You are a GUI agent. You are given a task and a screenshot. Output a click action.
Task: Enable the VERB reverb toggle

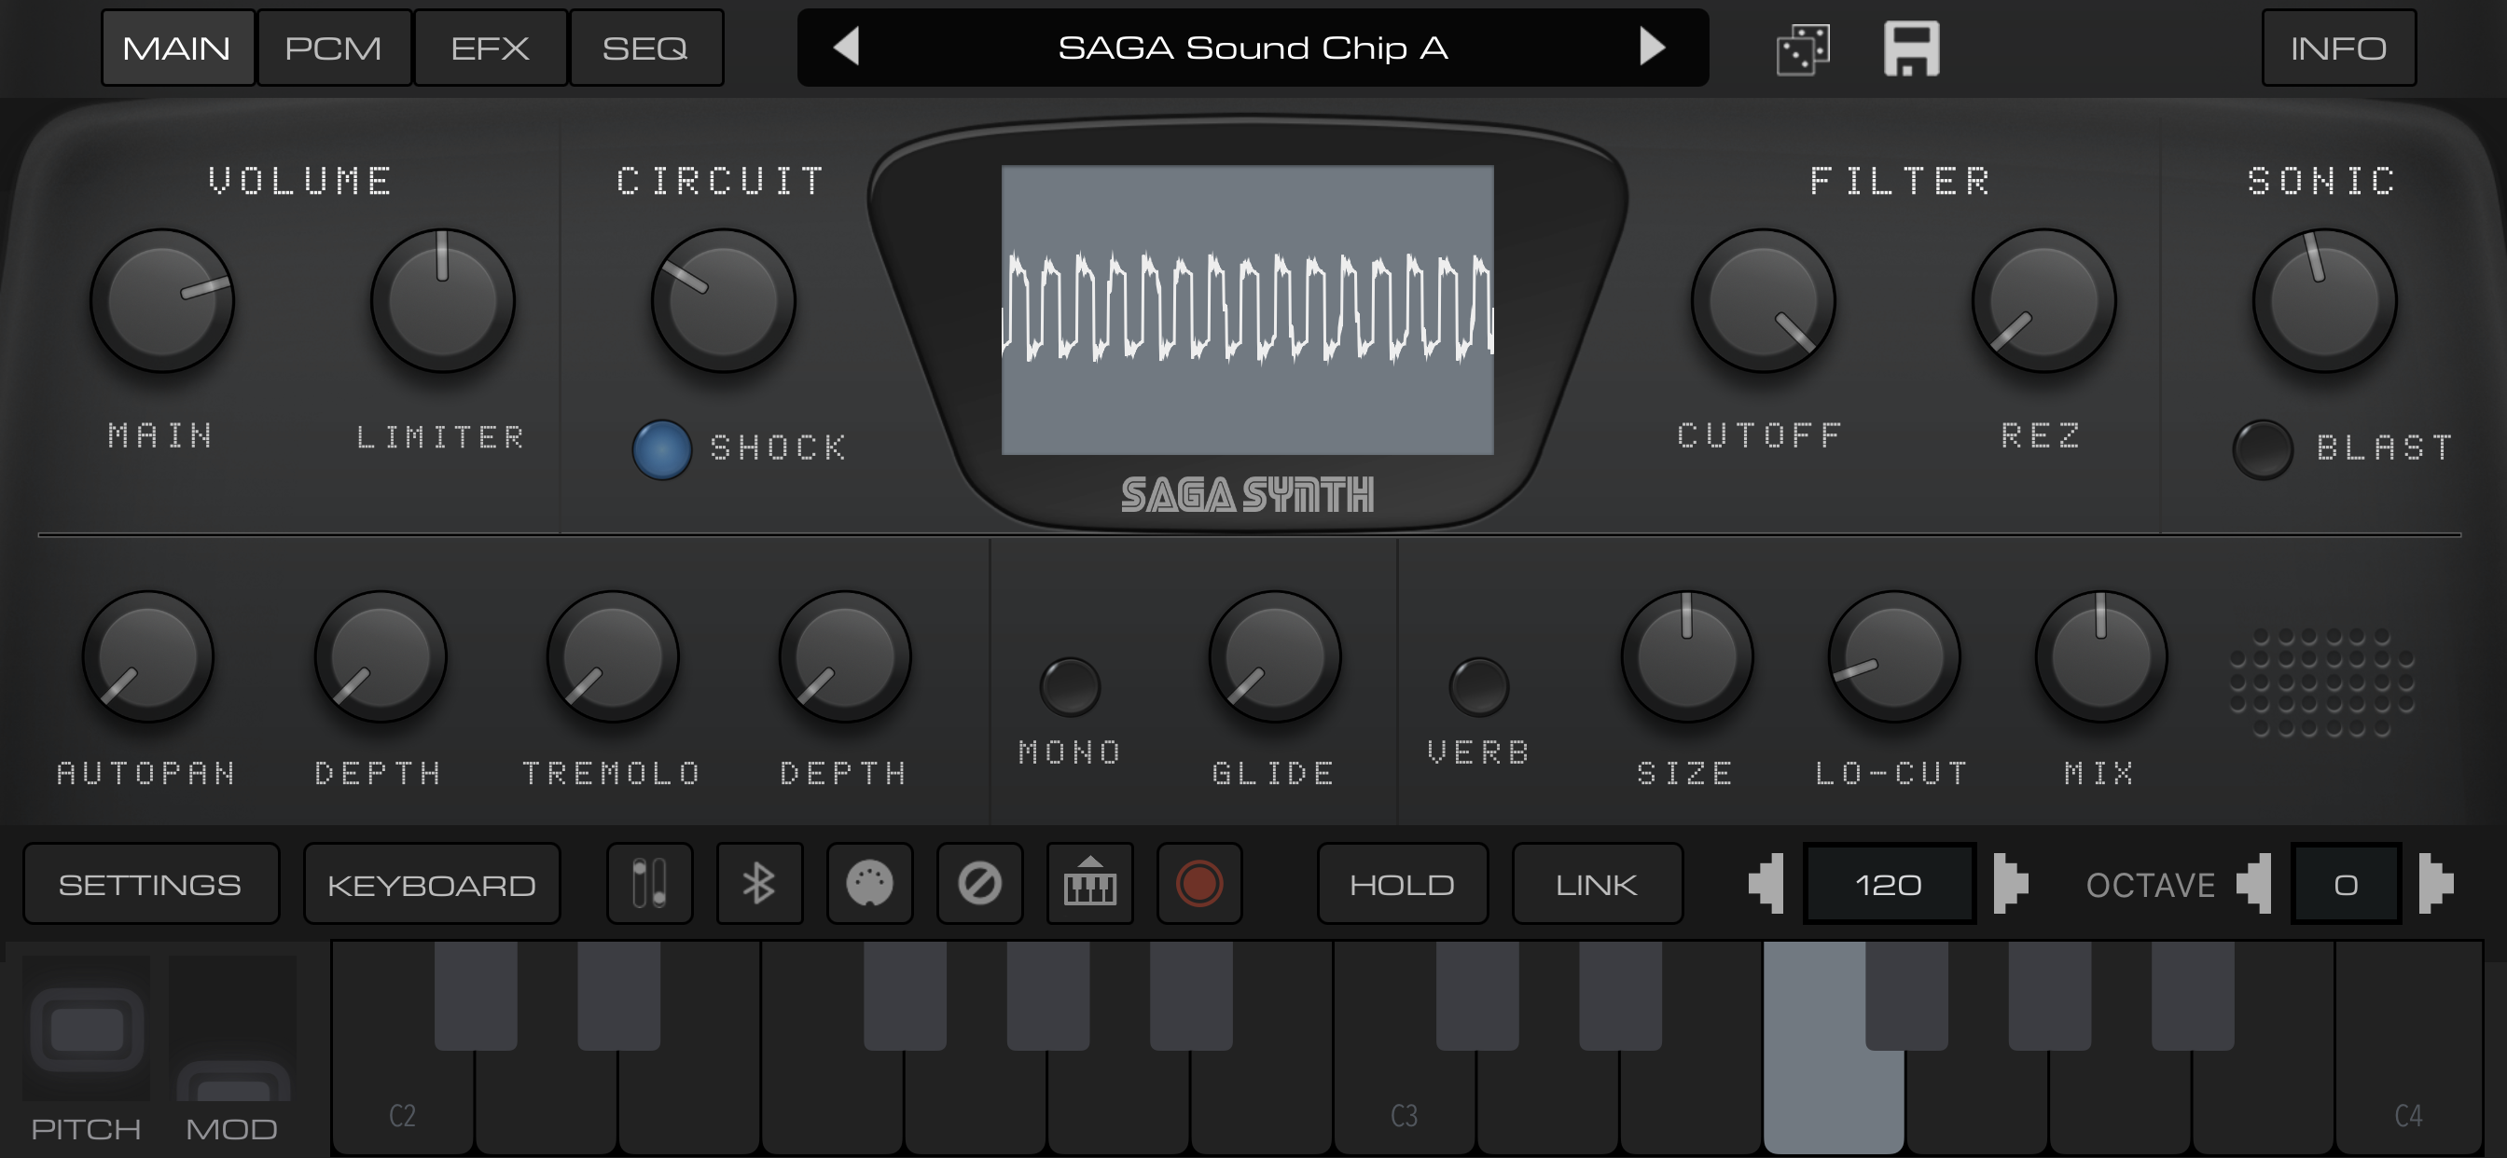coord(1478,690)
